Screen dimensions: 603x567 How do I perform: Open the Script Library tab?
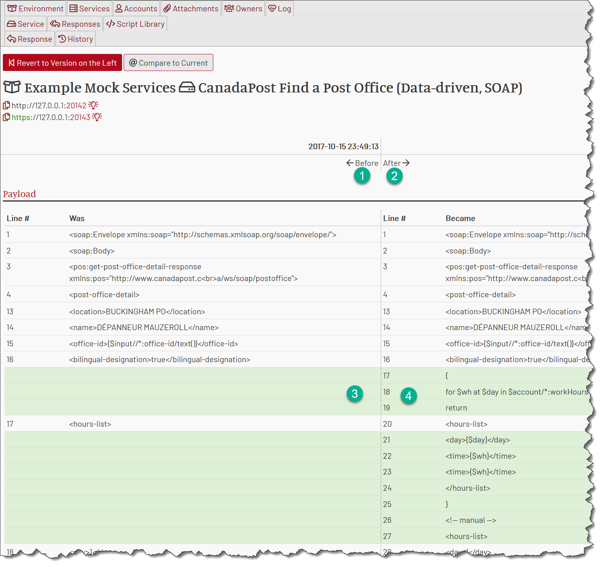[135, 24]
